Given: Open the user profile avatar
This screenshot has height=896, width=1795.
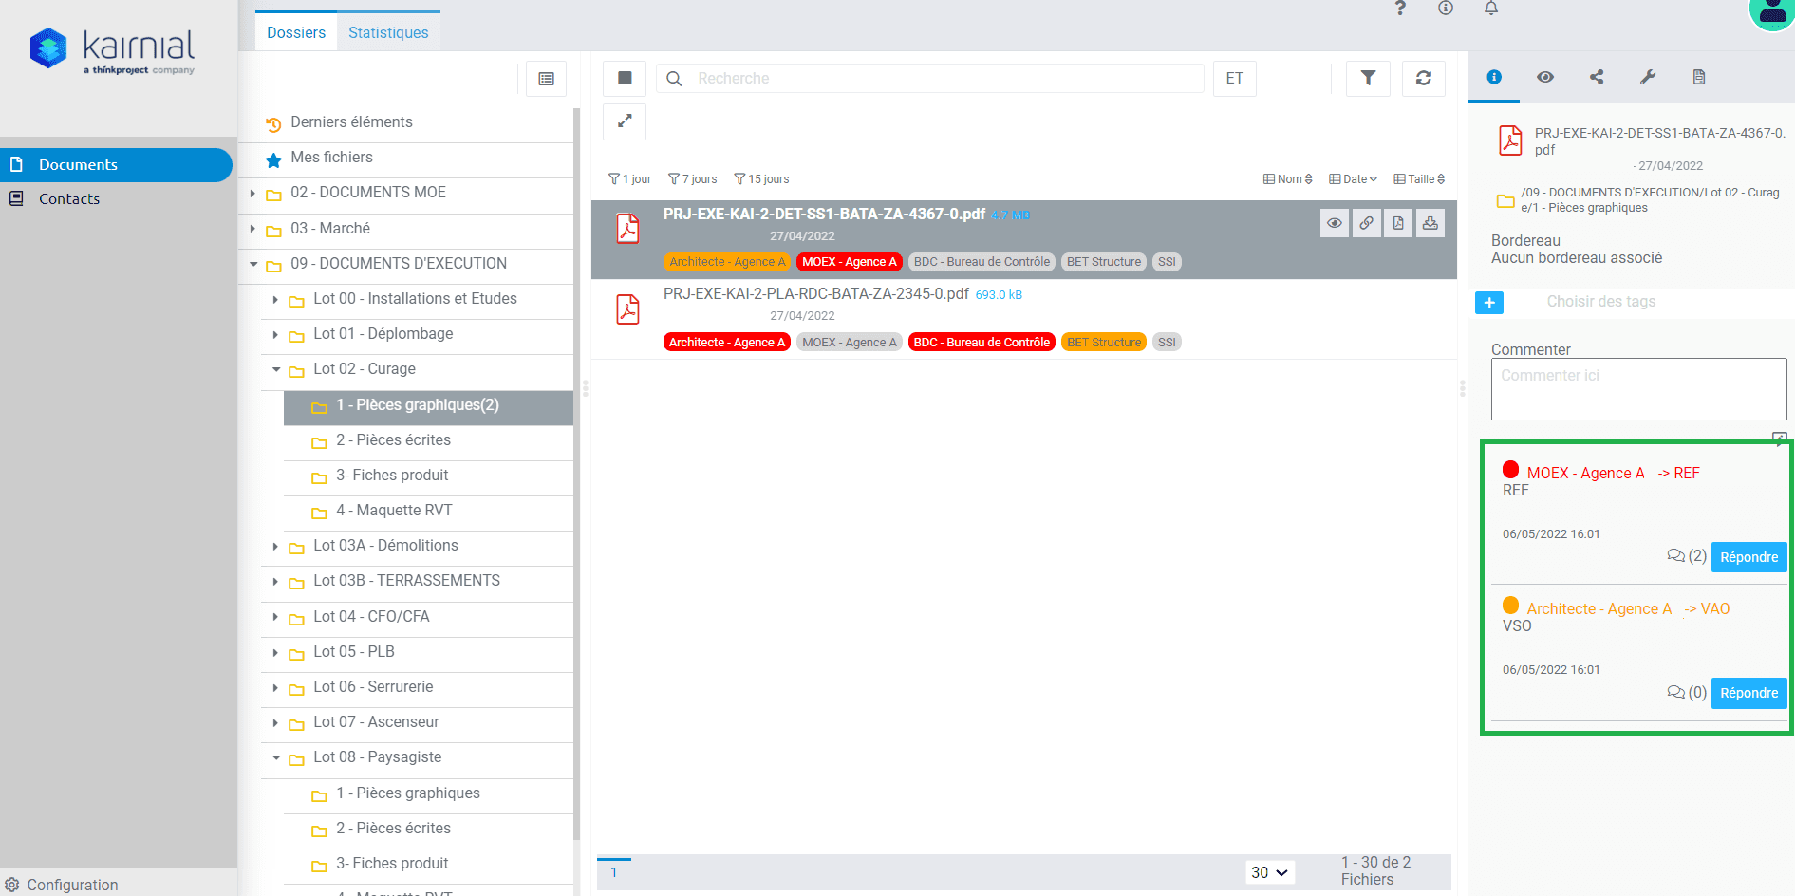Looking at the screenshot, I should tap(1771, 13).
